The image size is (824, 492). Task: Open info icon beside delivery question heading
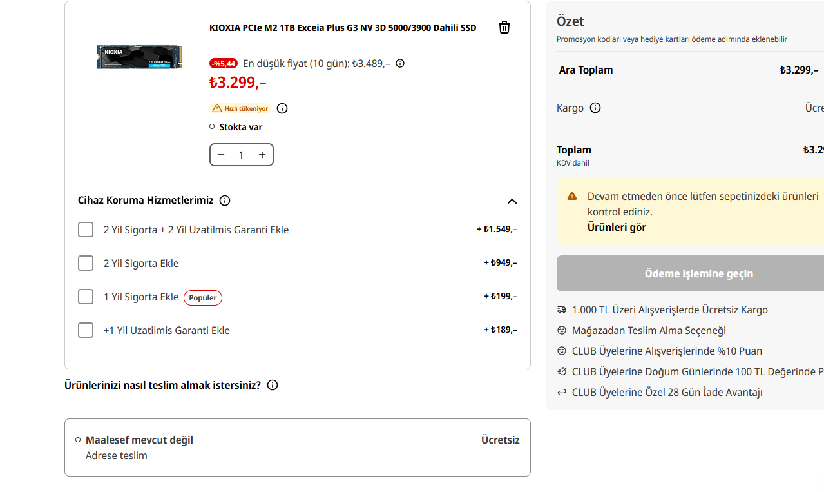click(x=273, y=385)
